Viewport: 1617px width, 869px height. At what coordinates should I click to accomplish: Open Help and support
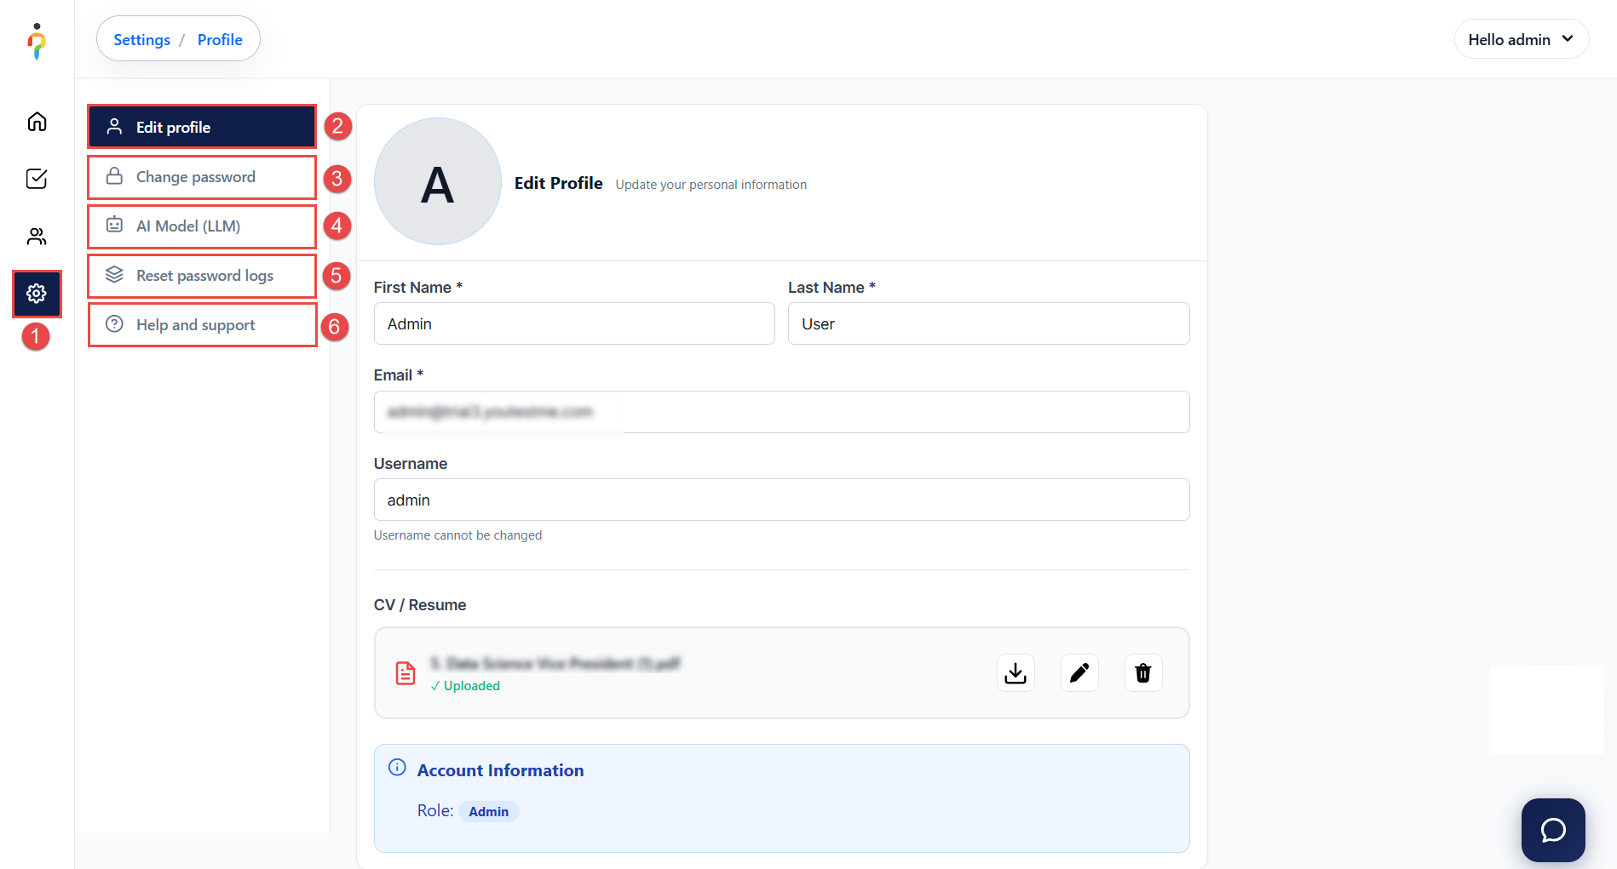[x=202, y=325]
